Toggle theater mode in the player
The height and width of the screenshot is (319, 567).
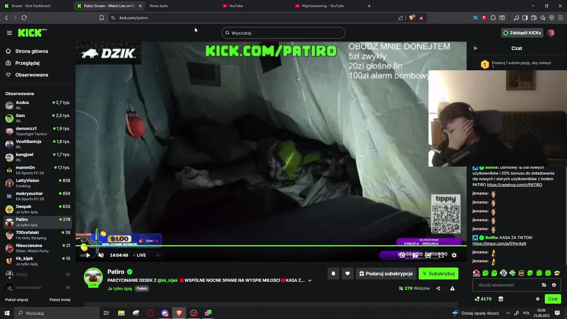click(x=428, y=255)
